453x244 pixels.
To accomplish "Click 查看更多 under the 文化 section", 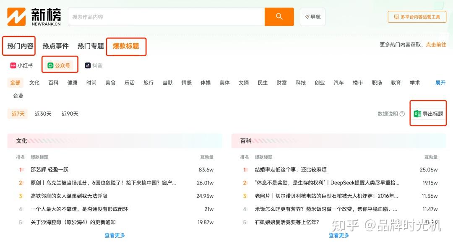I will (115, 235).
